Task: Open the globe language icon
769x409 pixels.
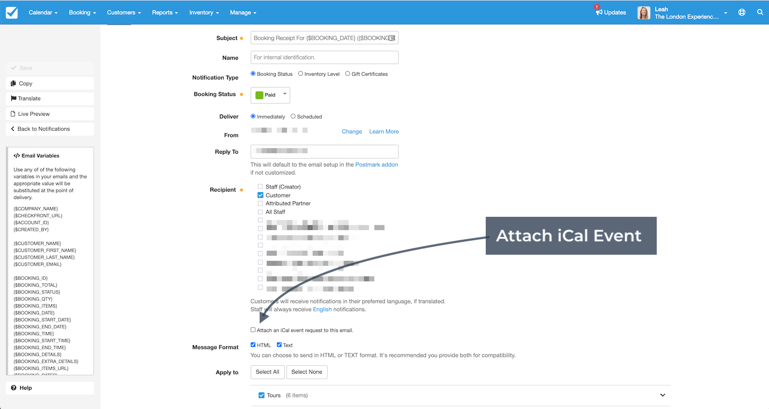Action: [x=742, y=12]
